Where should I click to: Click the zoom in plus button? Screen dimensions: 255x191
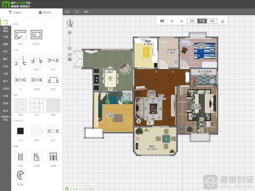pyautogui.click(x=70, y=32)
